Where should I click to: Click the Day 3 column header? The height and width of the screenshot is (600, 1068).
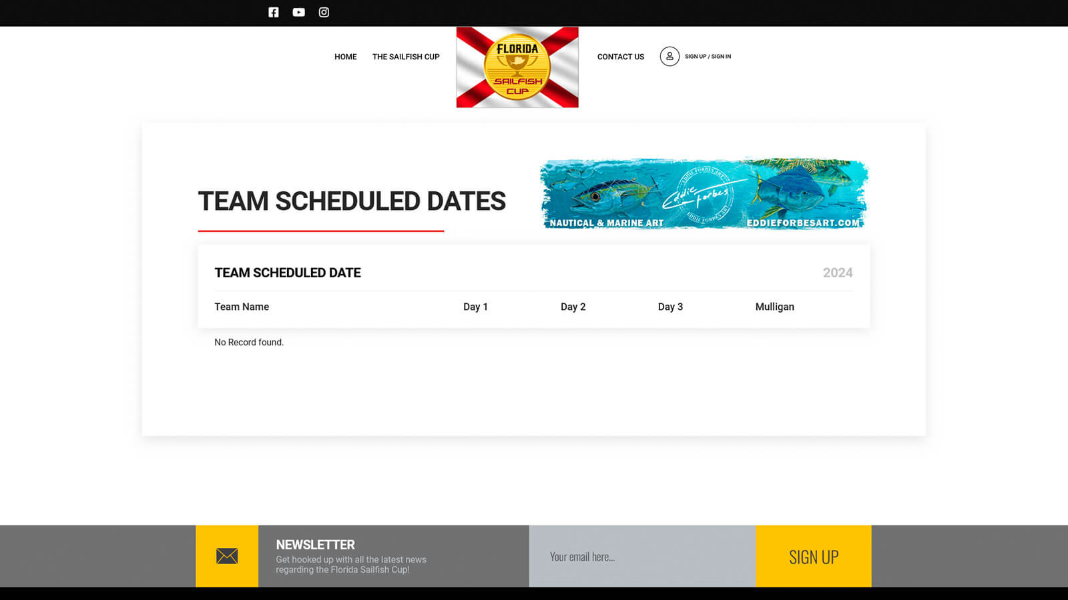coord(670,307)
